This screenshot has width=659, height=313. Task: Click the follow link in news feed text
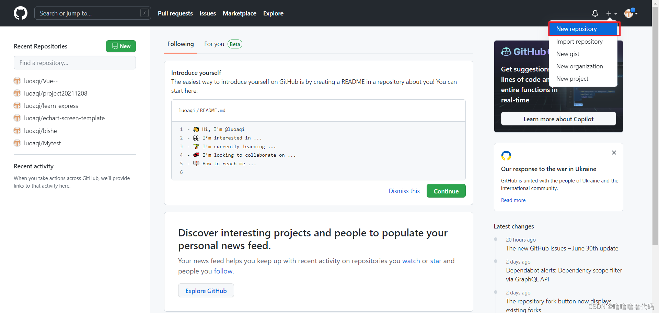(x=223, y=271)
